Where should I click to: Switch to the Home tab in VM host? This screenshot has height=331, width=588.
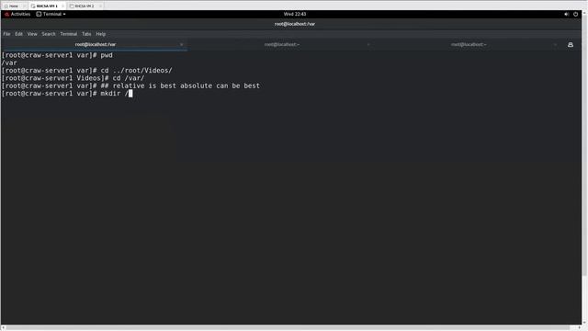point(14,6)
